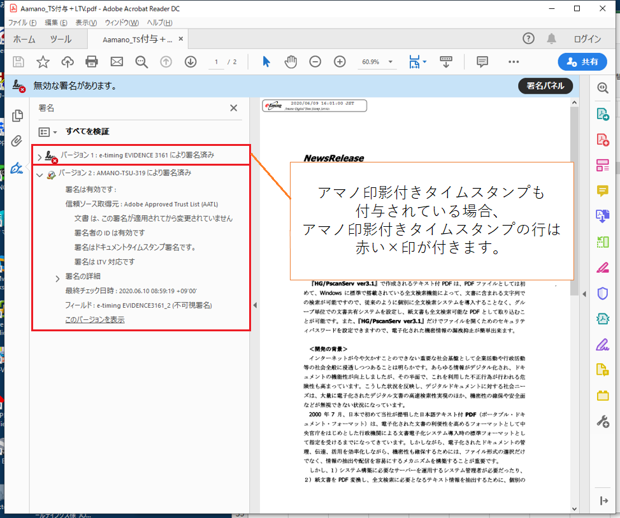Click the e-timing timestamp stamp in document
Viewport: 620px width, 518px height.
314,106
